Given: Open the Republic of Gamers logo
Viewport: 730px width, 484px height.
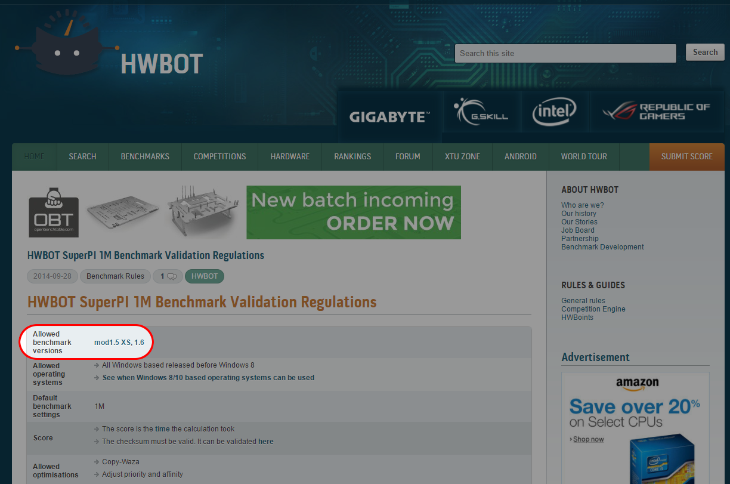Looking at the screenshot, I should coord(656,112).
